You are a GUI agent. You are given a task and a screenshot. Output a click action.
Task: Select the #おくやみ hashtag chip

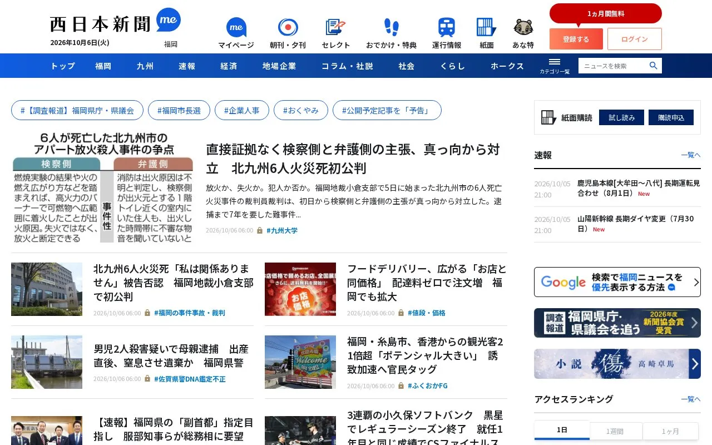[301, 110]
